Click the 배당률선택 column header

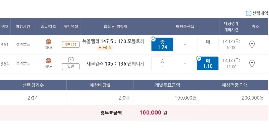pyautogui.click(x=185, y=27)
